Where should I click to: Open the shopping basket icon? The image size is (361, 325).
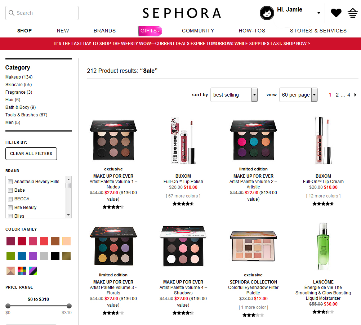point(353,13)
